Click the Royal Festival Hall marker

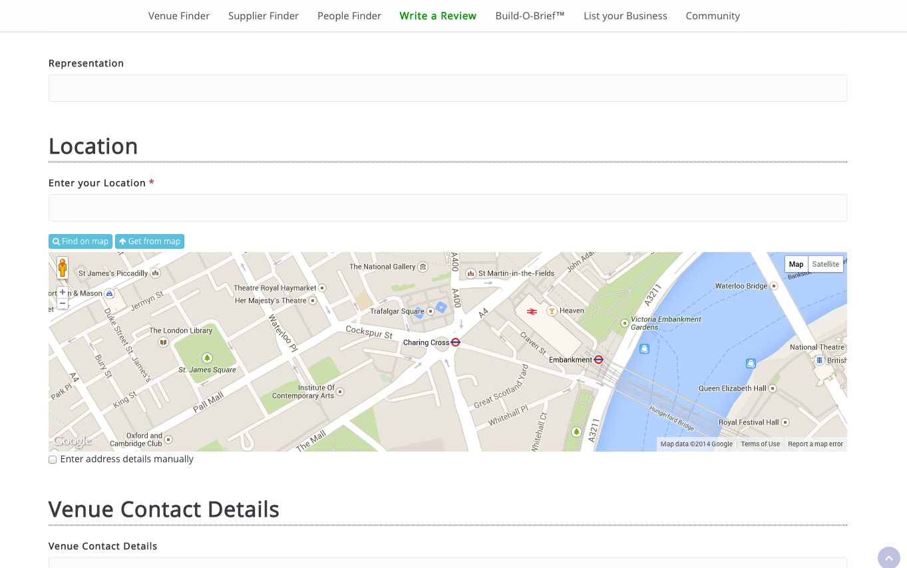(x=785, y=422)
